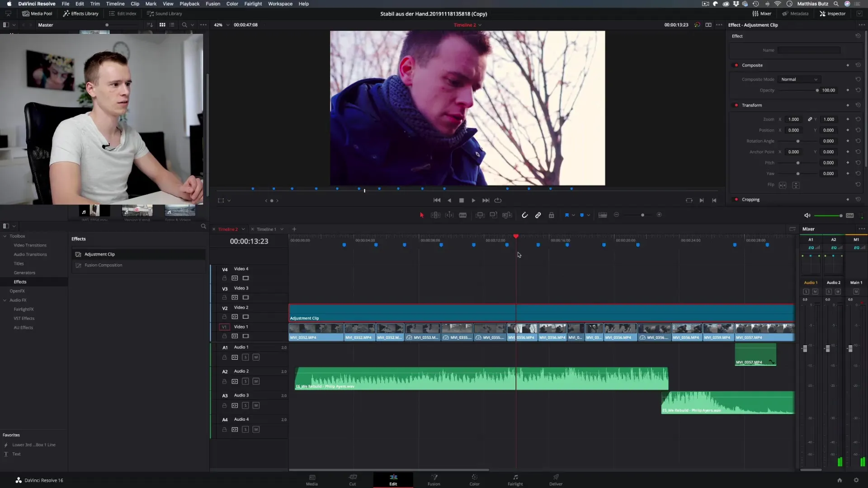Screen dimensions: 868x488
Task: Play the timeline in reverse
Action: click(x=449, y=200)
